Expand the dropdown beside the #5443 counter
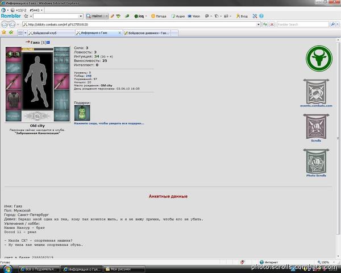 point(41,10)
